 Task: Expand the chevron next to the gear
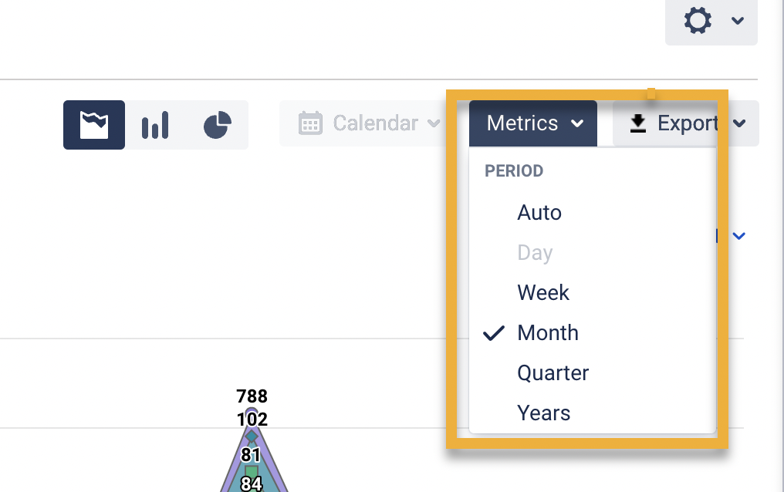tap(738, 21)
